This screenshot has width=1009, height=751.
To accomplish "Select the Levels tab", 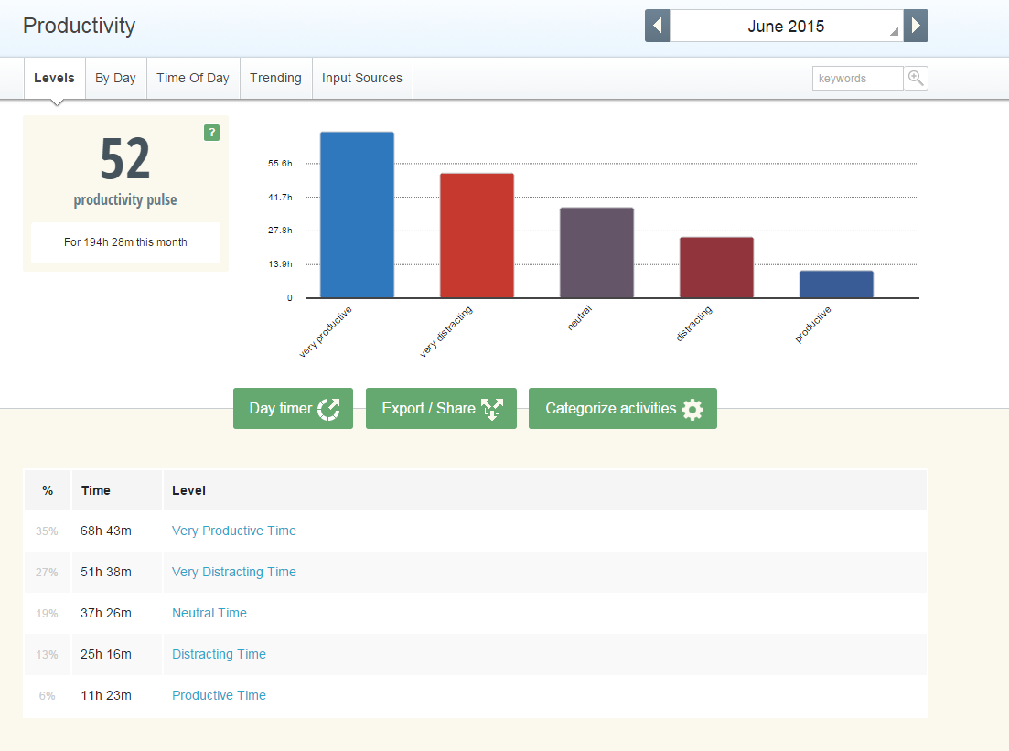I will pos(55,78).
